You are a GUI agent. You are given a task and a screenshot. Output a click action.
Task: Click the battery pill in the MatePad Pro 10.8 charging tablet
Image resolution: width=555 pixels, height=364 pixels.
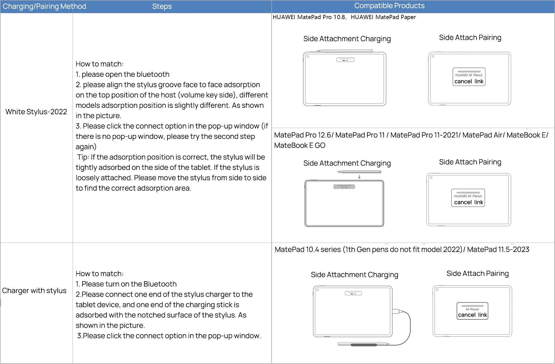[345, 60]
